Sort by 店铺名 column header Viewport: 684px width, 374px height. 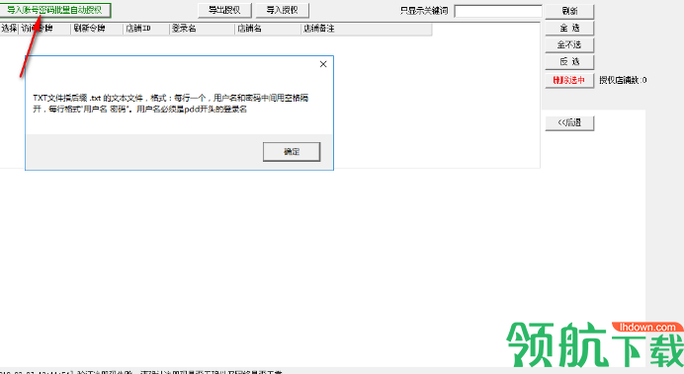tap(268, 29)
